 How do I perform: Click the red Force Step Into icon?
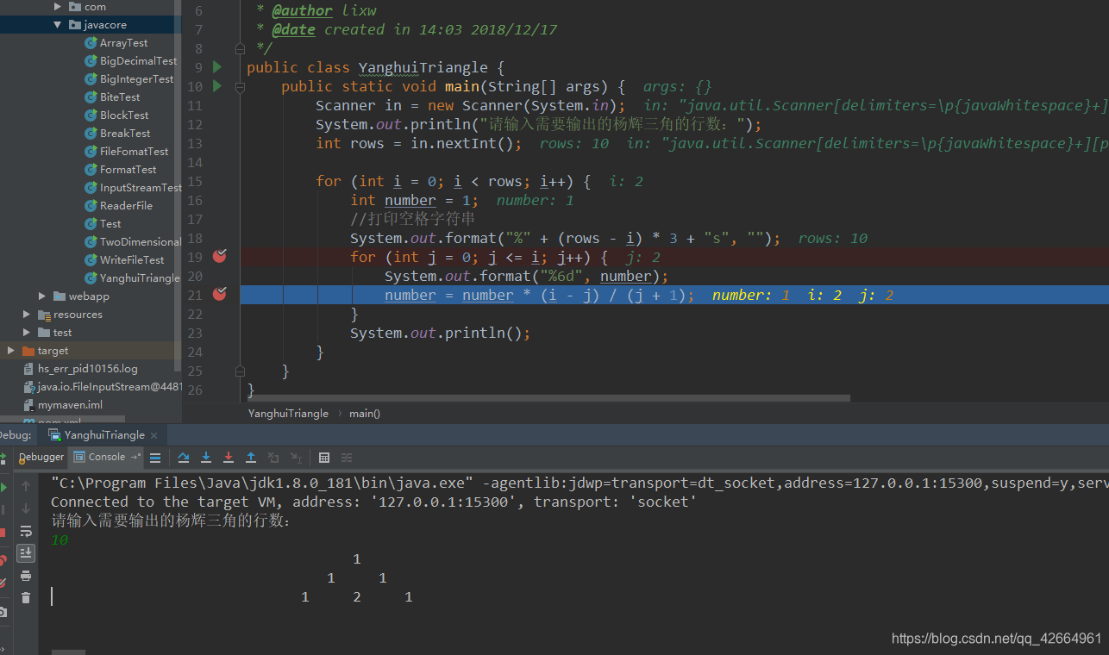[229, 458]
